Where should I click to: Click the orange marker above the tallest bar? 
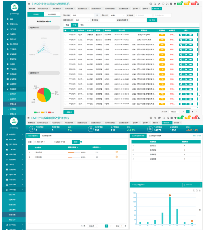tap(170, 195)
